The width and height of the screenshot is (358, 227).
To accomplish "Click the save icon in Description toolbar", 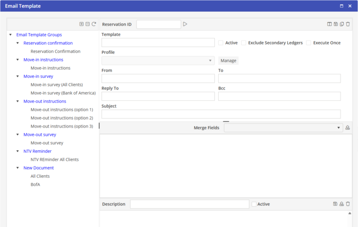I will pyautogui.click(x=335, y=204).
